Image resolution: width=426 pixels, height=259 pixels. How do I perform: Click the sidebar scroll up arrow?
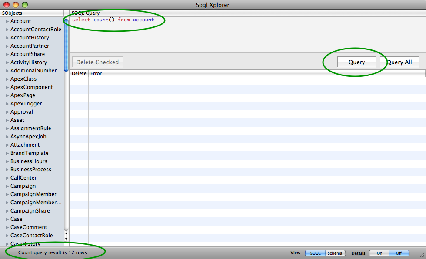[x=66, y=233]
